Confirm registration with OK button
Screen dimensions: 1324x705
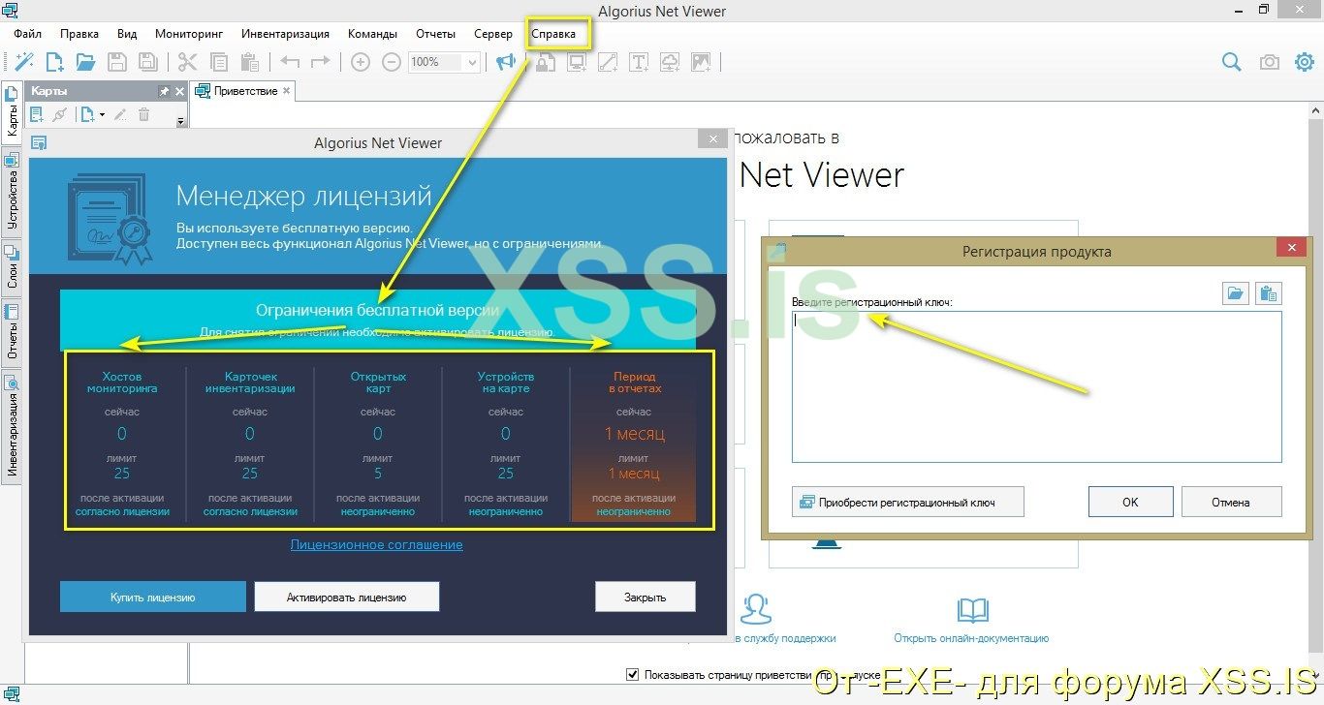(x=1131, y=502)
